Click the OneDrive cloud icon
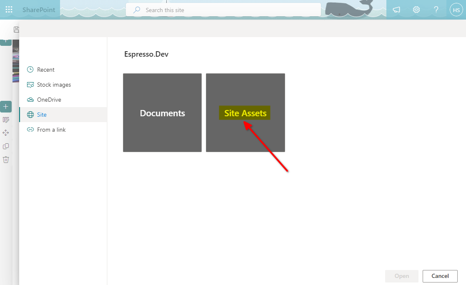 click(30, 100)
